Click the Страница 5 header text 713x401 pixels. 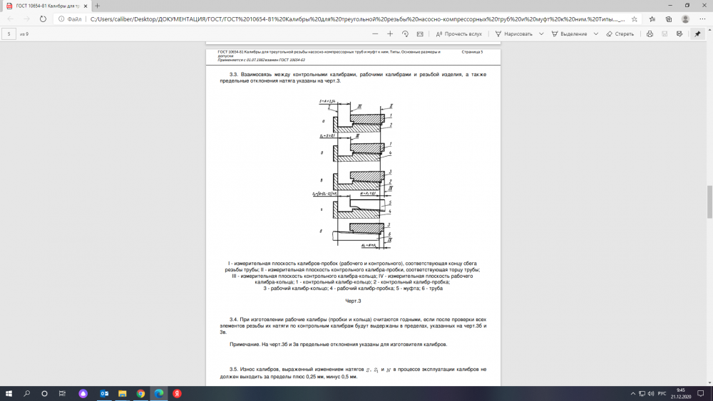click(x=472, y=52)
